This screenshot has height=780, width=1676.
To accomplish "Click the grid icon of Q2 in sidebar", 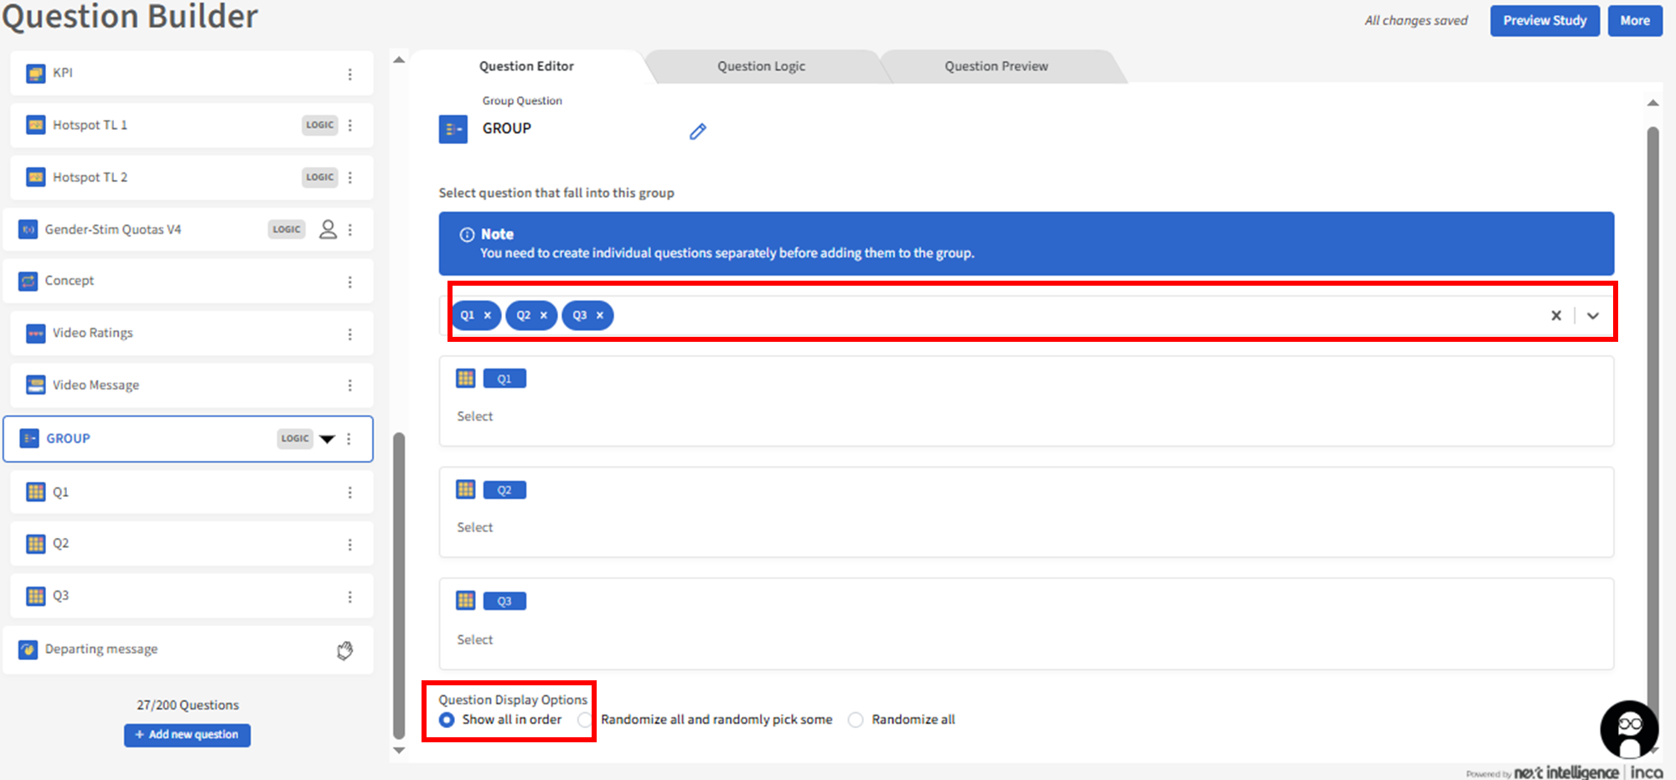I will (x=36, y=544).
